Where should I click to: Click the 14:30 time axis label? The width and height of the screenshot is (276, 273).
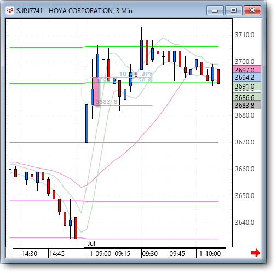30,254
